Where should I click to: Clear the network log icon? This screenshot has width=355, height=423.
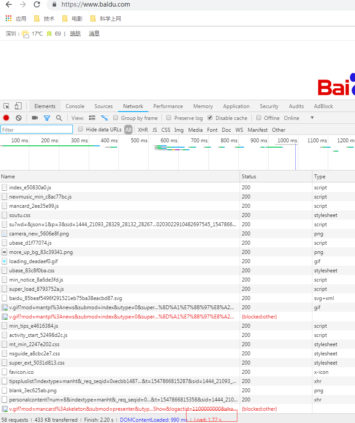(x=18, y=118)
